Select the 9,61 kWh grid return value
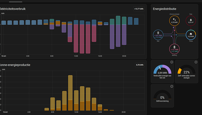The width and height of the screenshot is (202, 115). (x=158, y=35)
